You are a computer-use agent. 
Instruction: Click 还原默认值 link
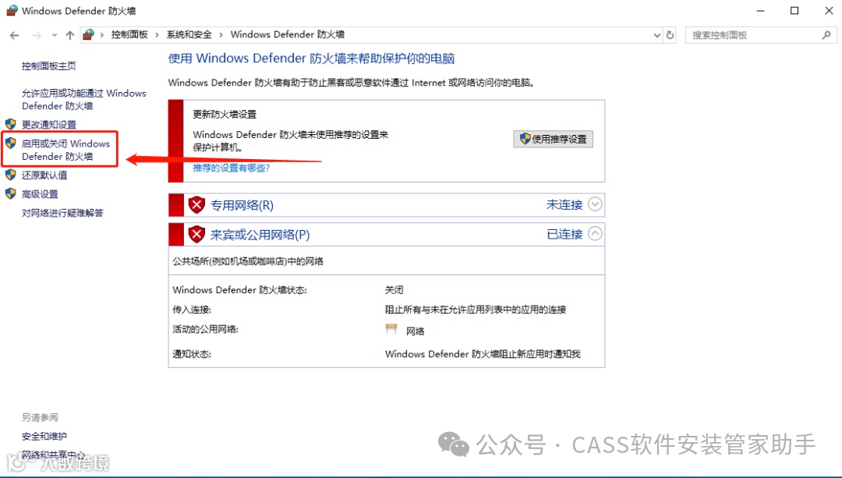(44, 175)
